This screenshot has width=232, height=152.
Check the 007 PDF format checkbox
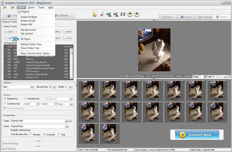6,68
